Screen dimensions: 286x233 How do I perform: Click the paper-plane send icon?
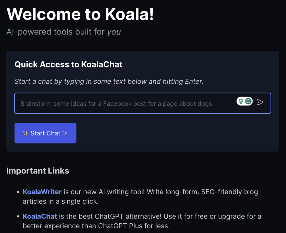tap(260, 102)
